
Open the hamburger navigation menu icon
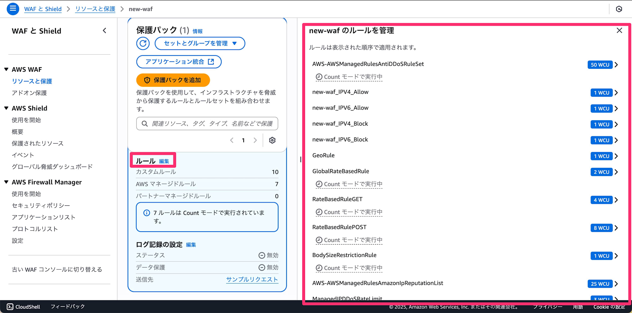click(x=13, y=9)
